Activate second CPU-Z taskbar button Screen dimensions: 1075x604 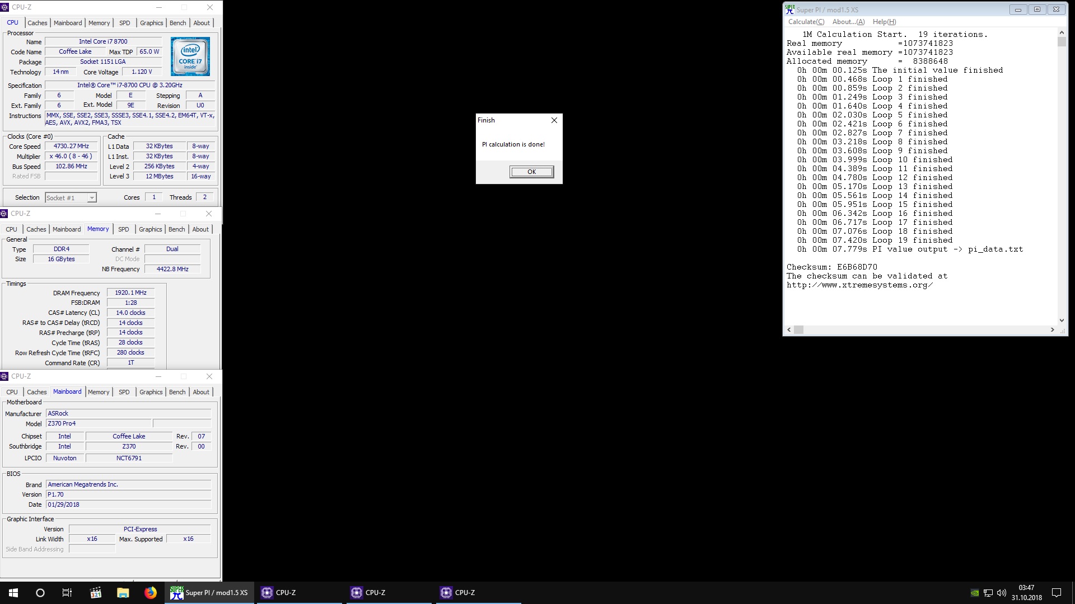click(390, 593)
